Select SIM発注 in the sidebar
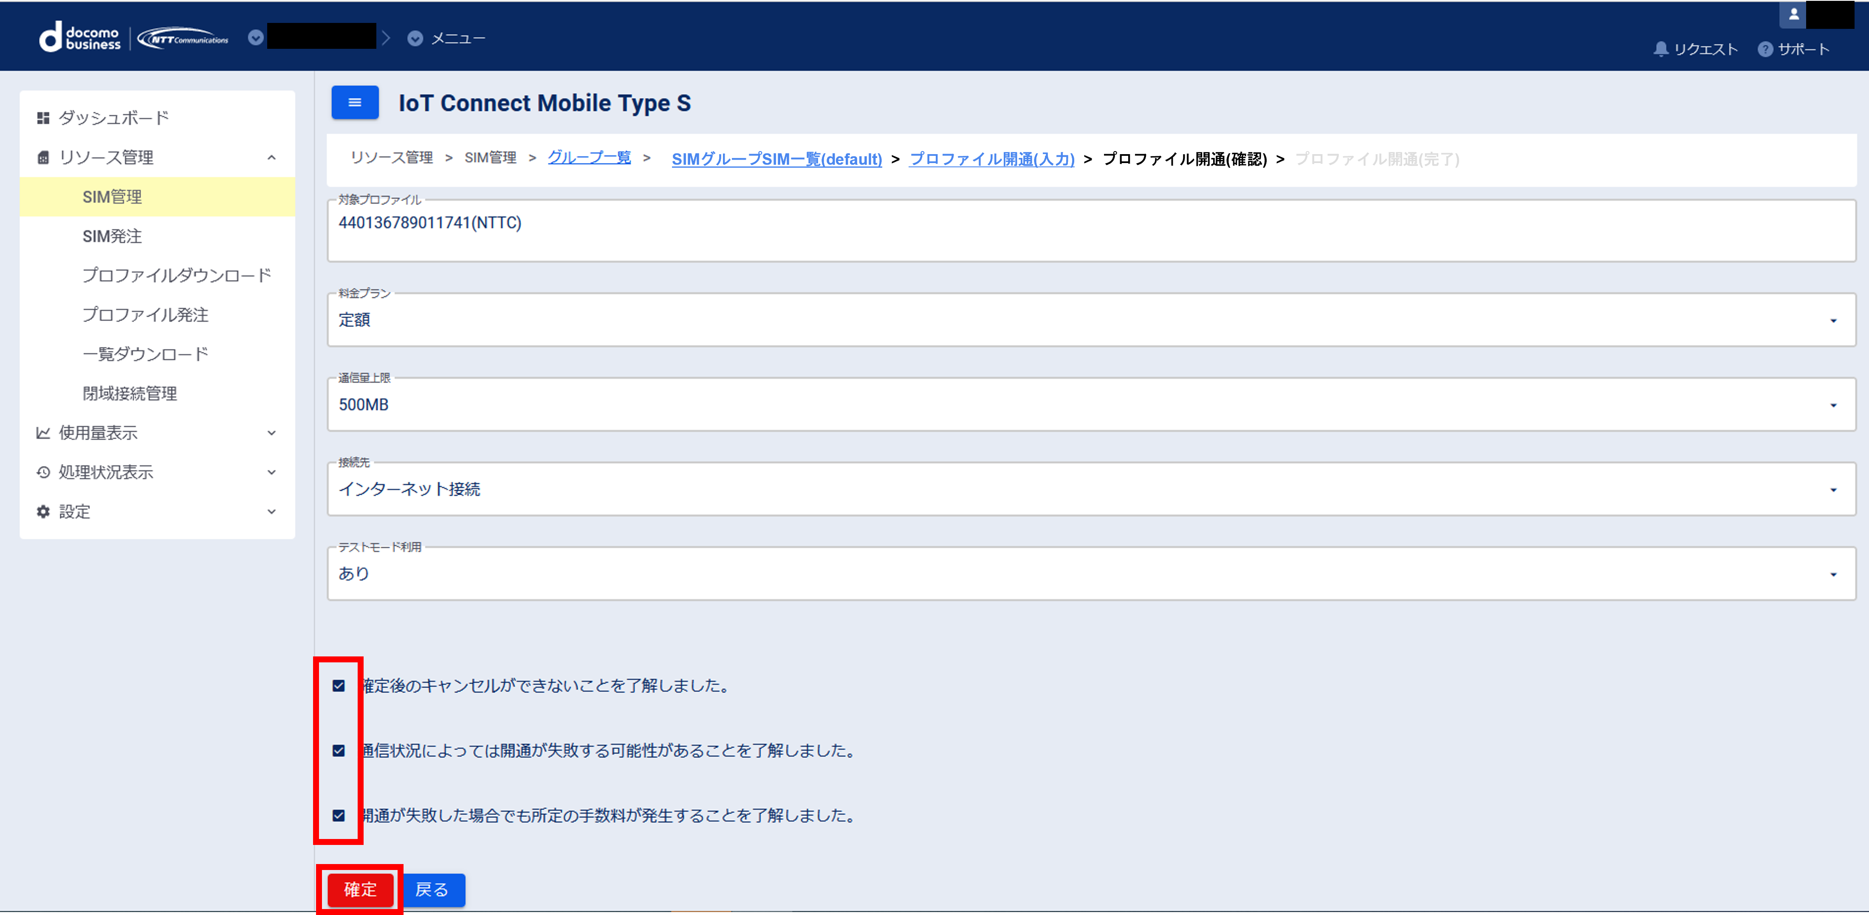Screen dimensions: 1869x915 pyautogui.click(x=113, y=236)
